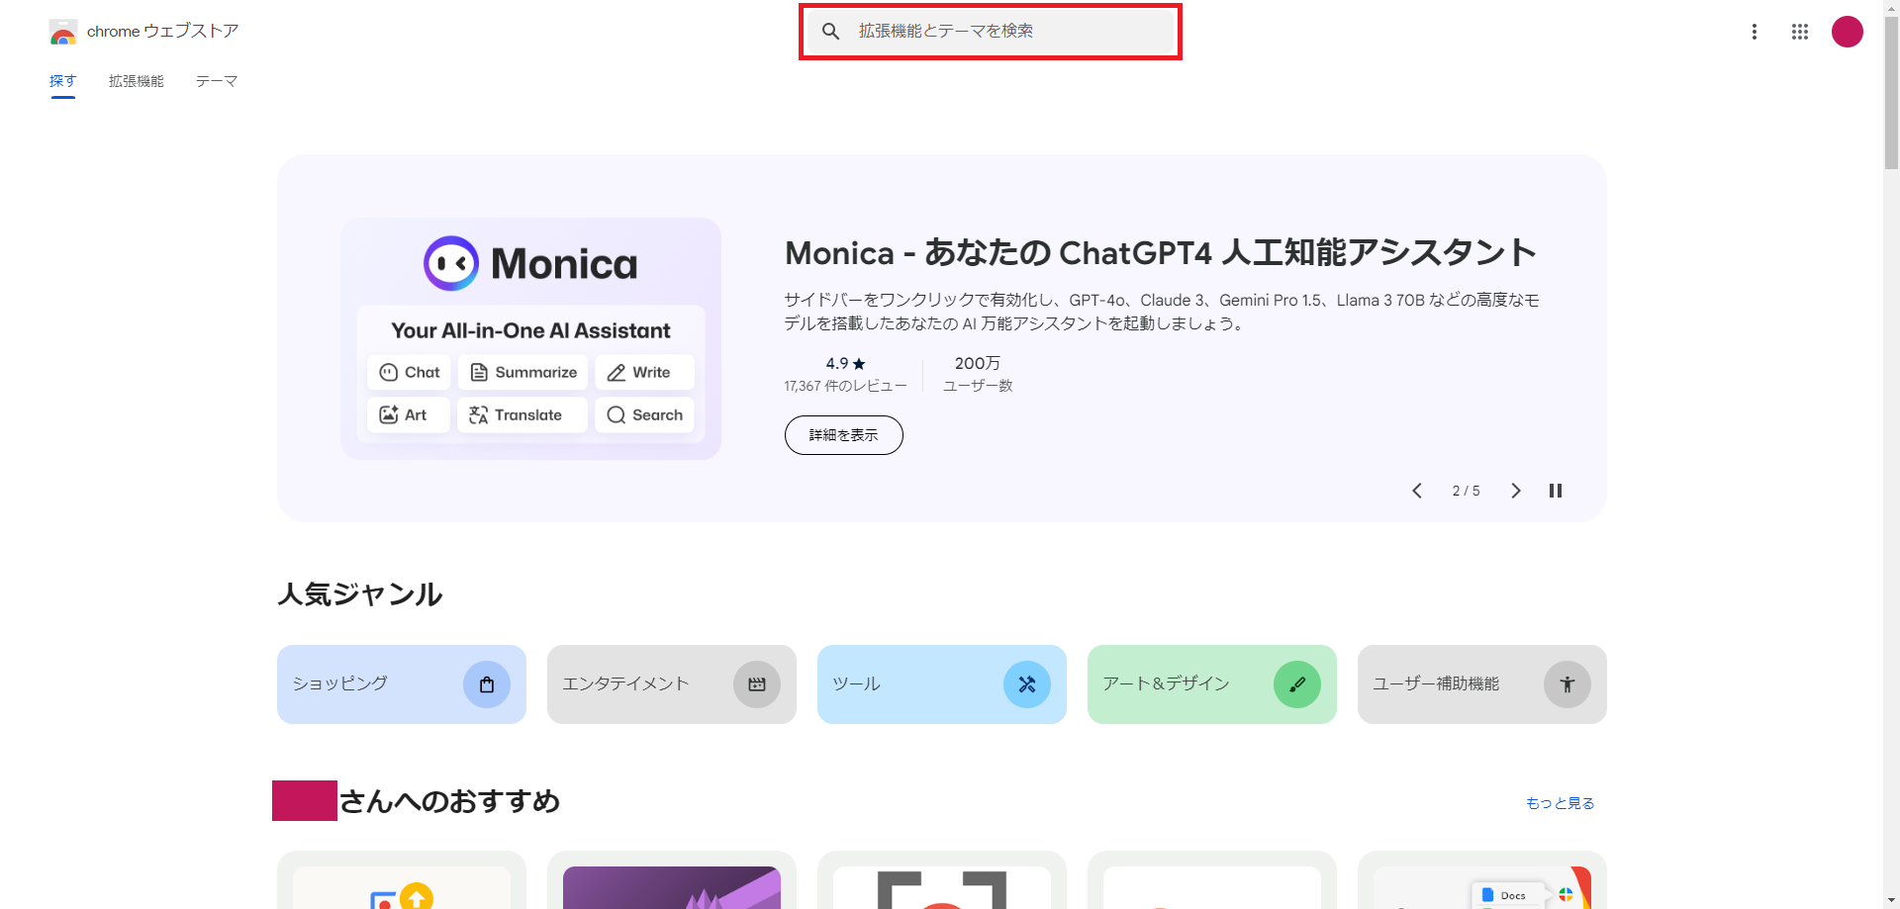Click the Chrome Web Store logo icon
Screen dimensions: 1900x909
pos(63,32)
